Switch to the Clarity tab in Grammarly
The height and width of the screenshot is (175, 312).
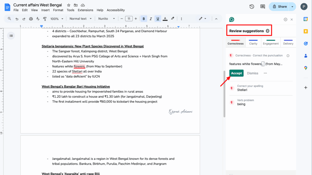pyautogui.click(x=253, y=43)
